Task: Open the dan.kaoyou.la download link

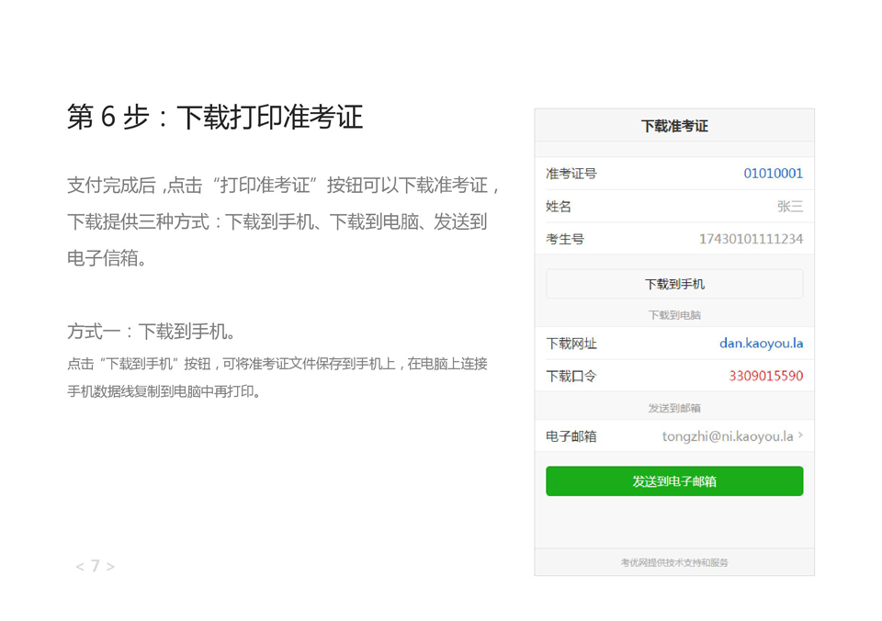Action: coord(761,344)
